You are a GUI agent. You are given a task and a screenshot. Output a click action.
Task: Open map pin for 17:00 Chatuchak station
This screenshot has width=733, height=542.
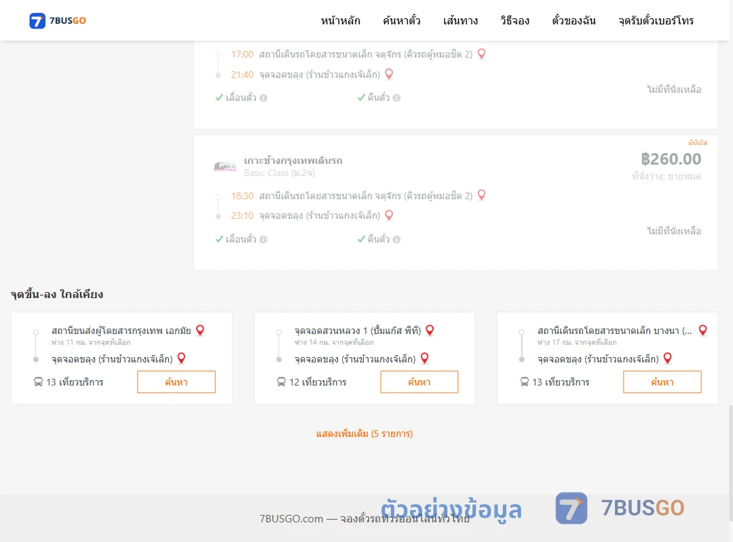[481, 54]
